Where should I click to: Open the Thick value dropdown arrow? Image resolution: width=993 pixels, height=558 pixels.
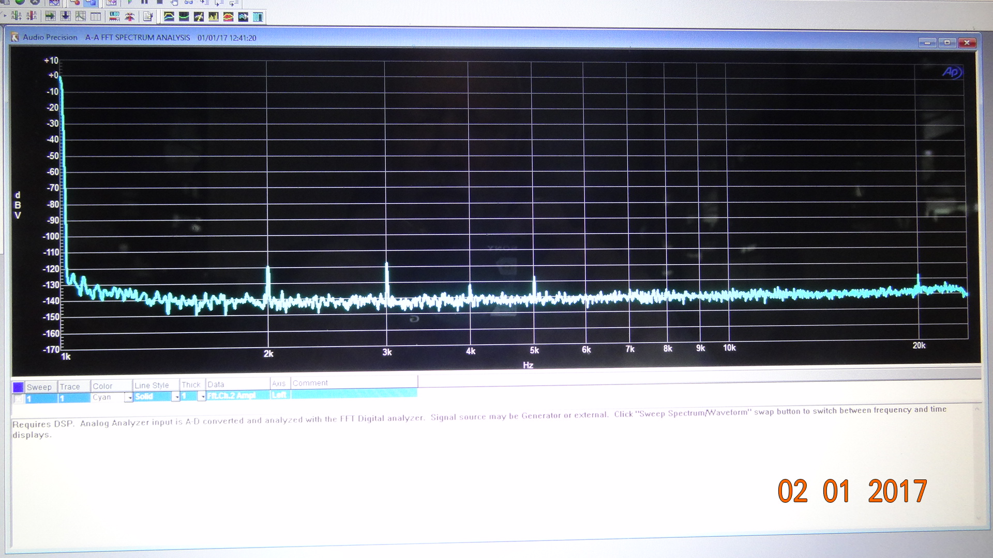tap(202, 396)
